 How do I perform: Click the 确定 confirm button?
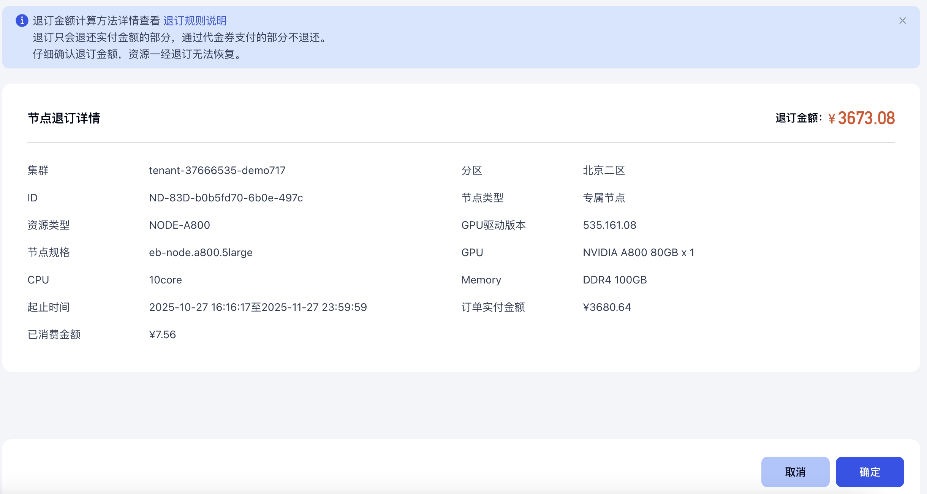point(869,472)
